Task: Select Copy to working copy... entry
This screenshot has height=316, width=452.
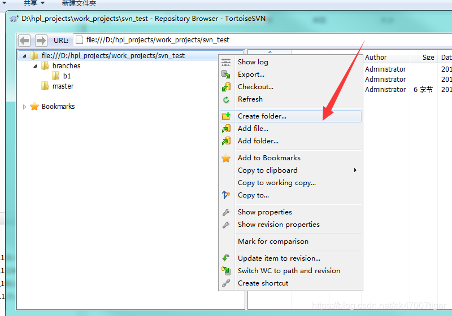Action: pyautogui.click(x=290, y=182)
